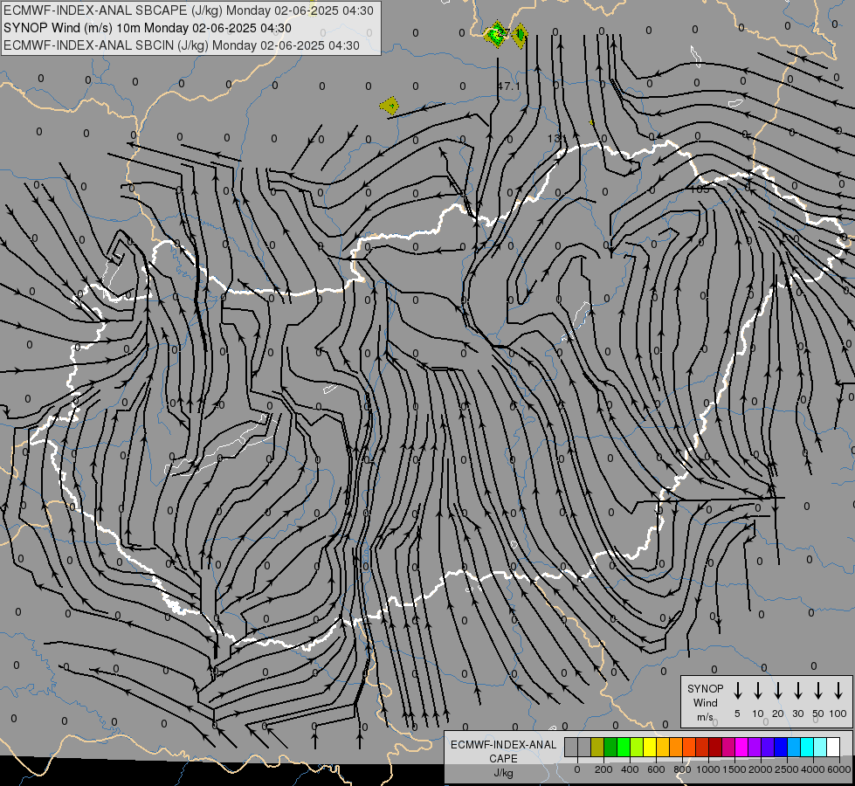Click the wind arrow above the 30 m/s label
855x786 pixels.
tap(797, 691)
